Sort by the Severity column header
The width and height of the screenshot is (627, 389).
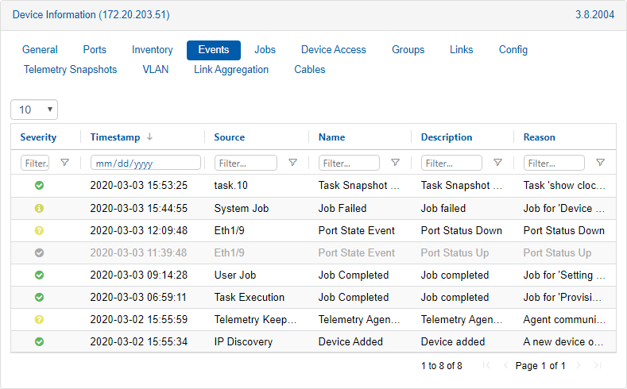pyautogui.click(x=38, y=137)
